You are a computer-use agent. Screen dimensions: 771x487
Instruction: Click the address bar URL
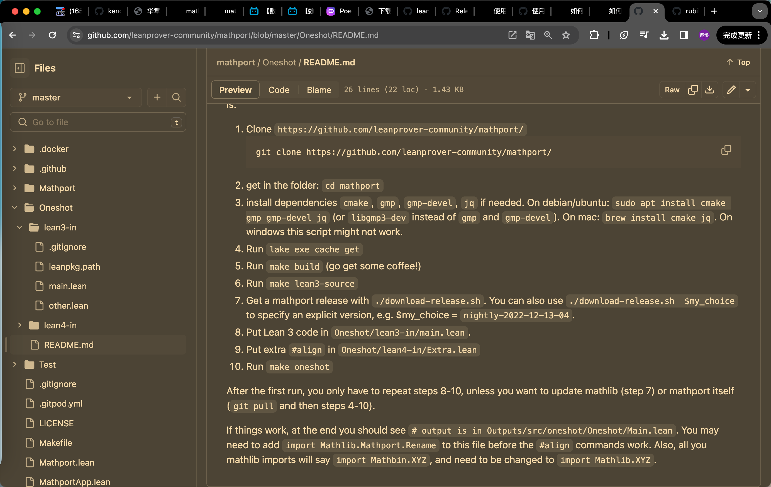pos(233,35)
